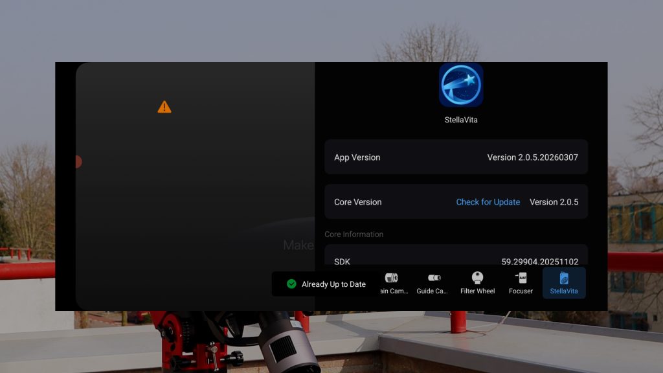Click the red dot on left edge

pos(78,162)
